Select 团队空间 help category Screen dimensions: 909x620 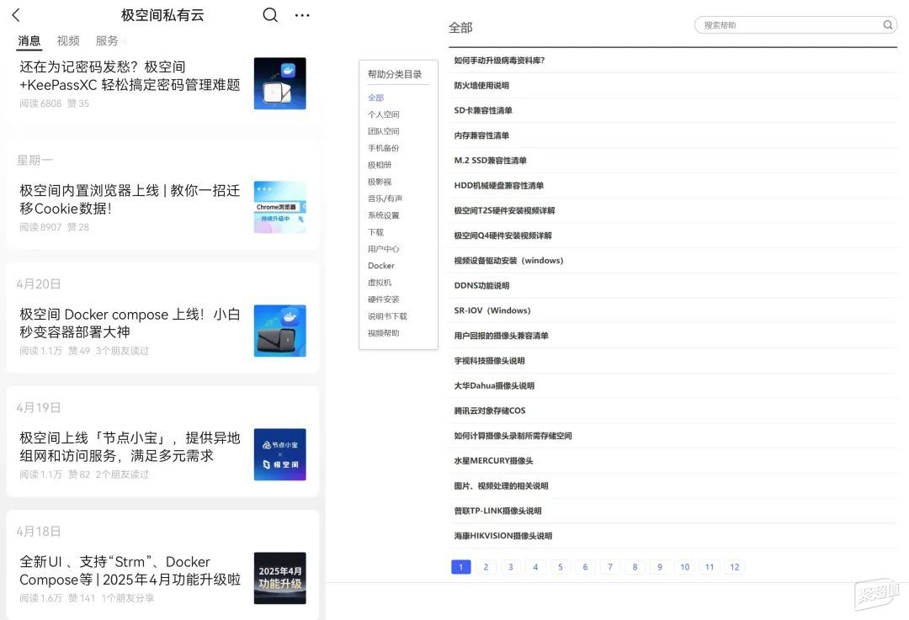(383, 131)
